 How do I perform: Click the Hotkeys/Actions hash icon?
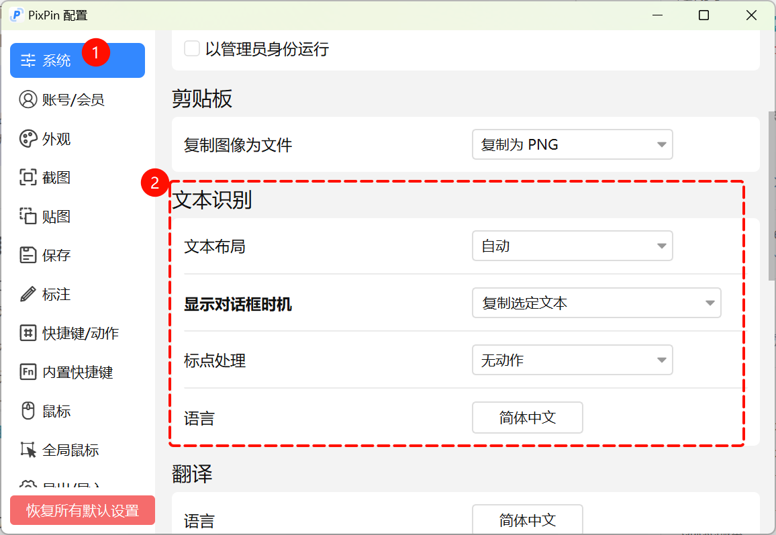[x=28, y=333]
